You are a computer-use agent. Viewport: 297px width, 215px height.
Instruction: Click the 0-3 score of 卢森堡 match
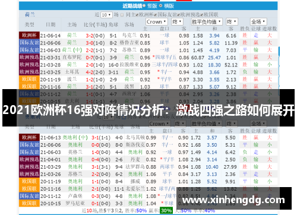tap(95, 197)
